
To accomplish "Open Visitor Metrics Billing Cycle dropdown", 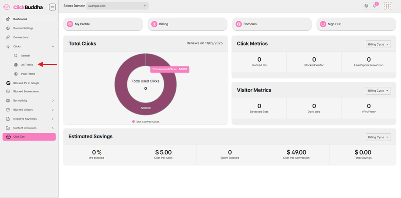I will click(378, 91).
